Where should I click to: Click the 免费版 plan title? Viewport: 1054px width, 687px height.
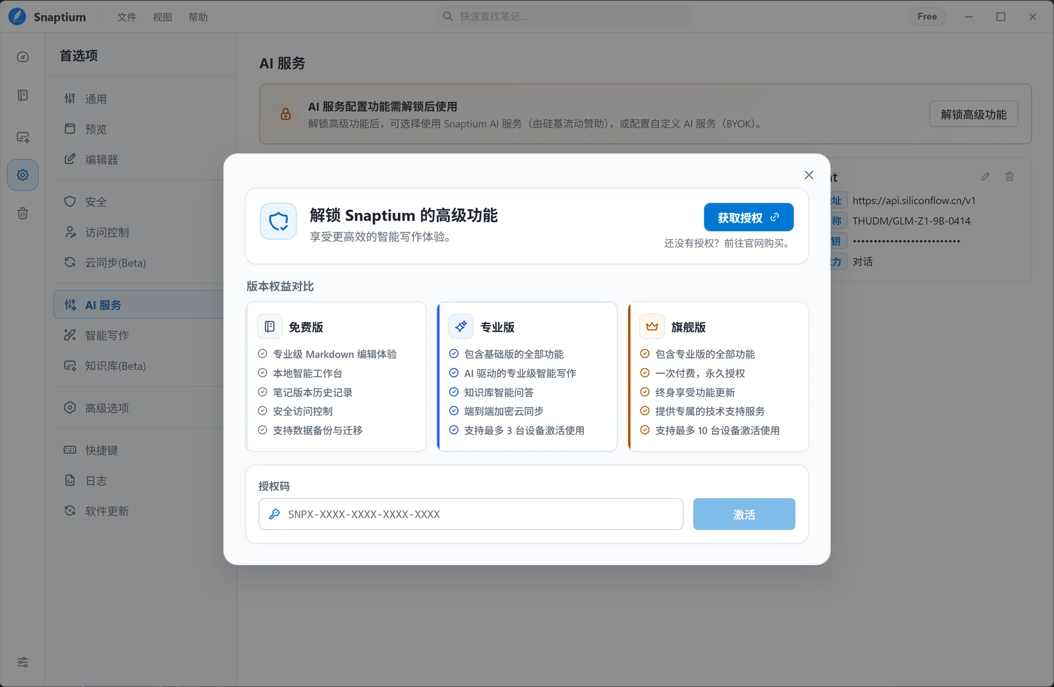click(x=306, y=327)
